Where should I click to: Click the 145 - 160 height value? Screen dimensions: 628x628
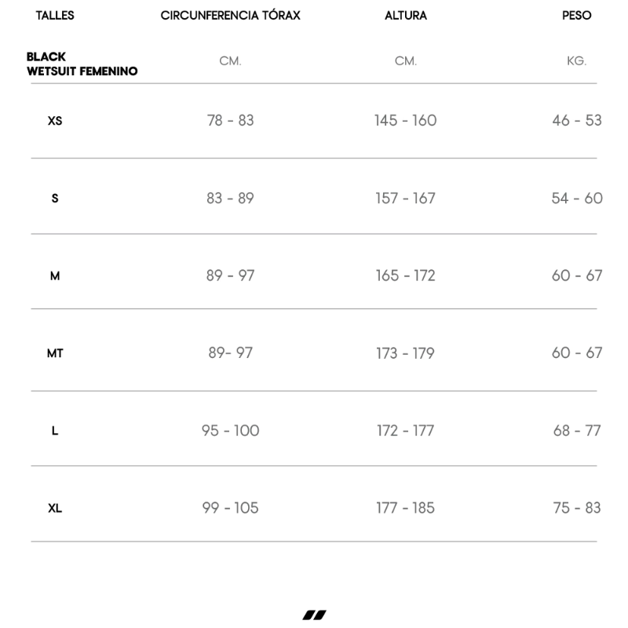click(406, 120)
